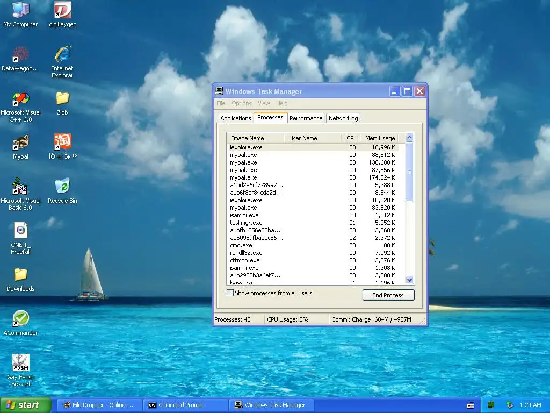Sort by Image Name column header
This screenshot has width=550, height=413.
tap(255, 138)
